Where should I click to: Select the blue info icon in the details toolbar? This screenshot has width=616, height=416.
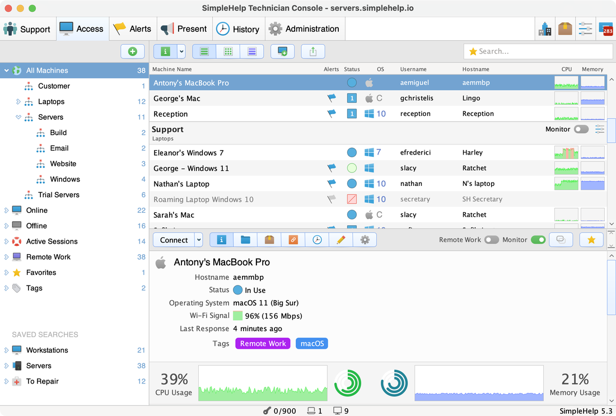222,240
